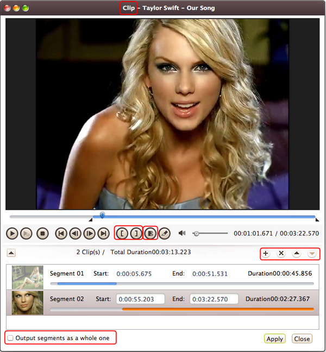Click the play segment button beside Play

[26, 233]
